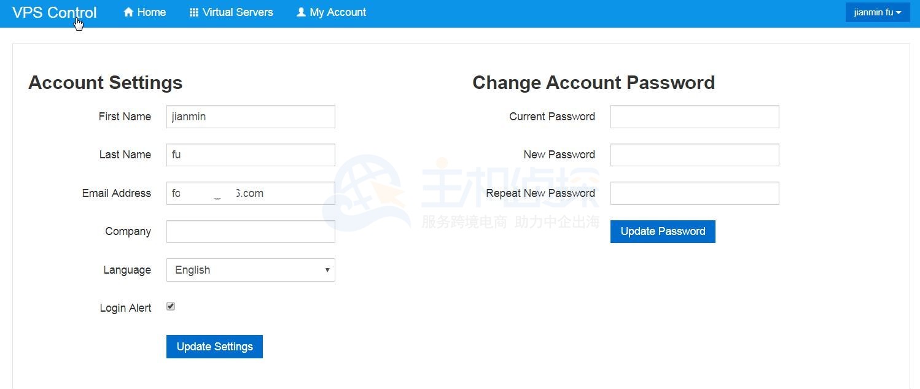Click the Virtual Servers grid icon
The image size is (920, 389).
(x=194, y=12)
